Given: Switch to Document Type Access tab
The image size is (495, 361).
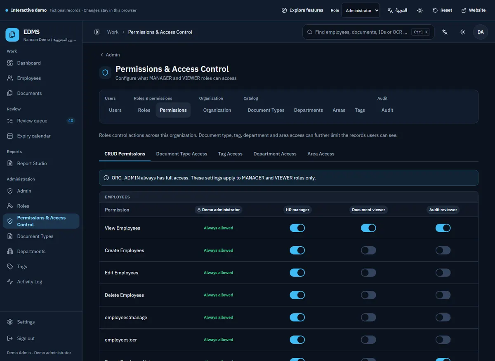Looking at the screenshot, I should click(181, 154).
